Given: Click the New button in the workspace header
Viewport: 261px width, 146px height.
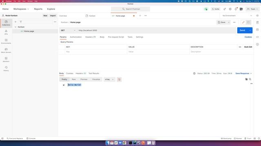Looking at the screenshot, I should coord(45,15).
